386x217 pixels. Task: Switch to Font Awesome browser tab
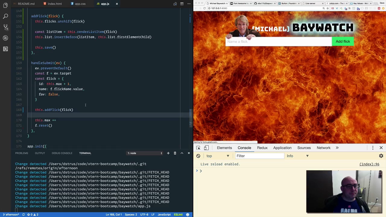pyautogui.click(x=241, y=3)
